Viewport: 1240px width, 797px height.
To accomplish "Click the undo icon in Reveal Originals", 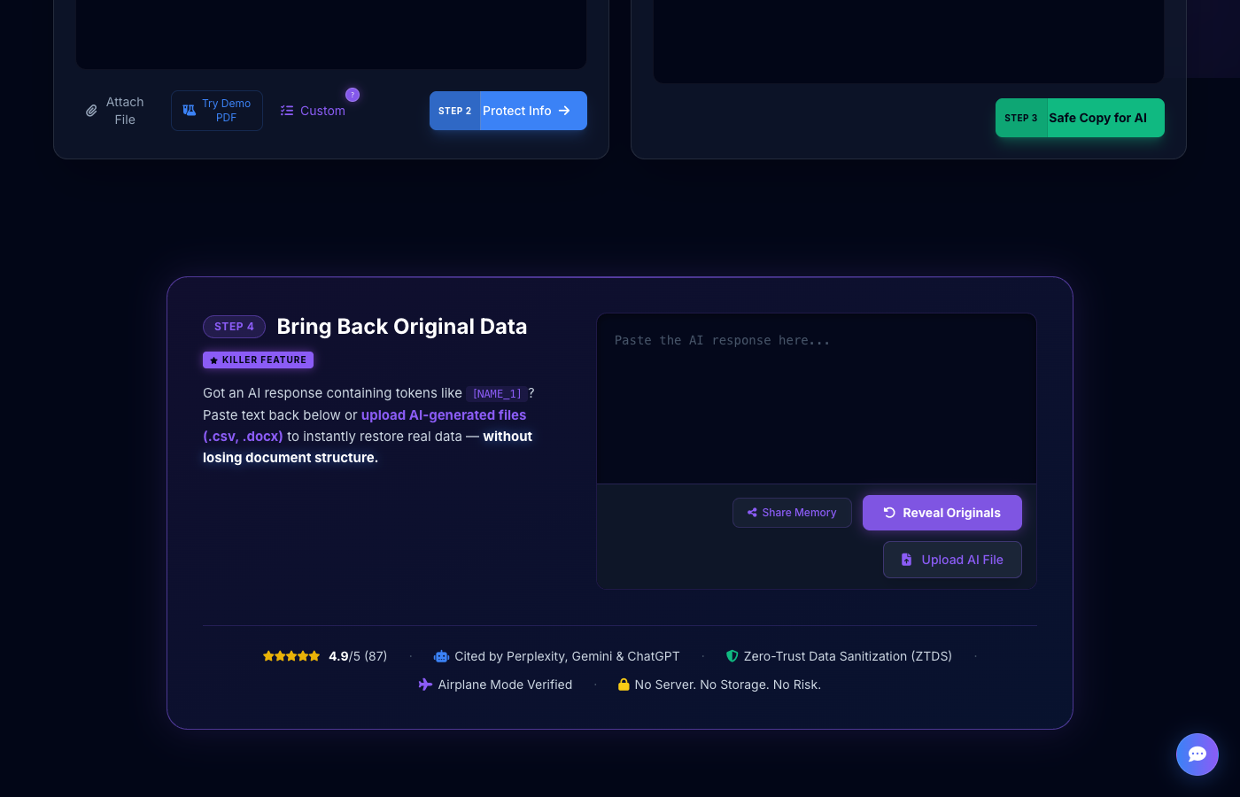I will [x=889, y=513].
